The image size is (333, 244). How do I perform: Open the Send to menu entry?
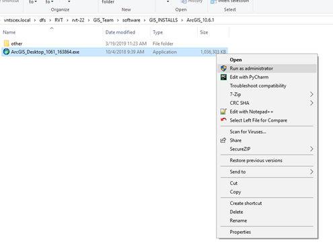pyautogui.click(x=267, y=172)
